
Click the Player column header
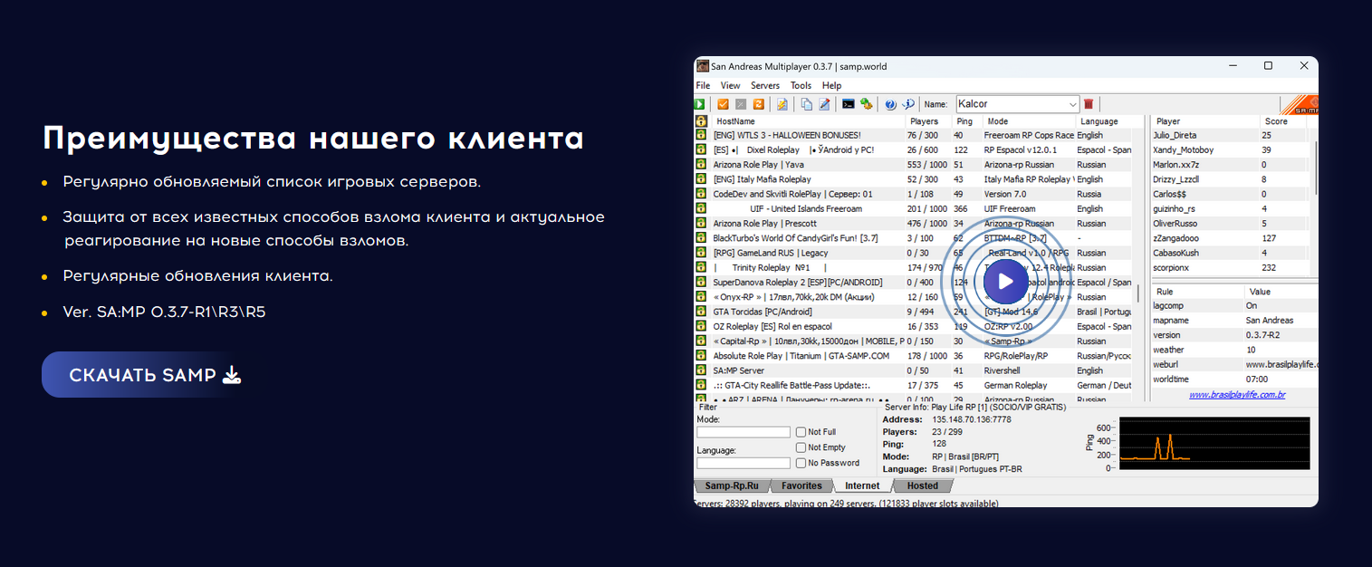click(x=1205, y=120)
